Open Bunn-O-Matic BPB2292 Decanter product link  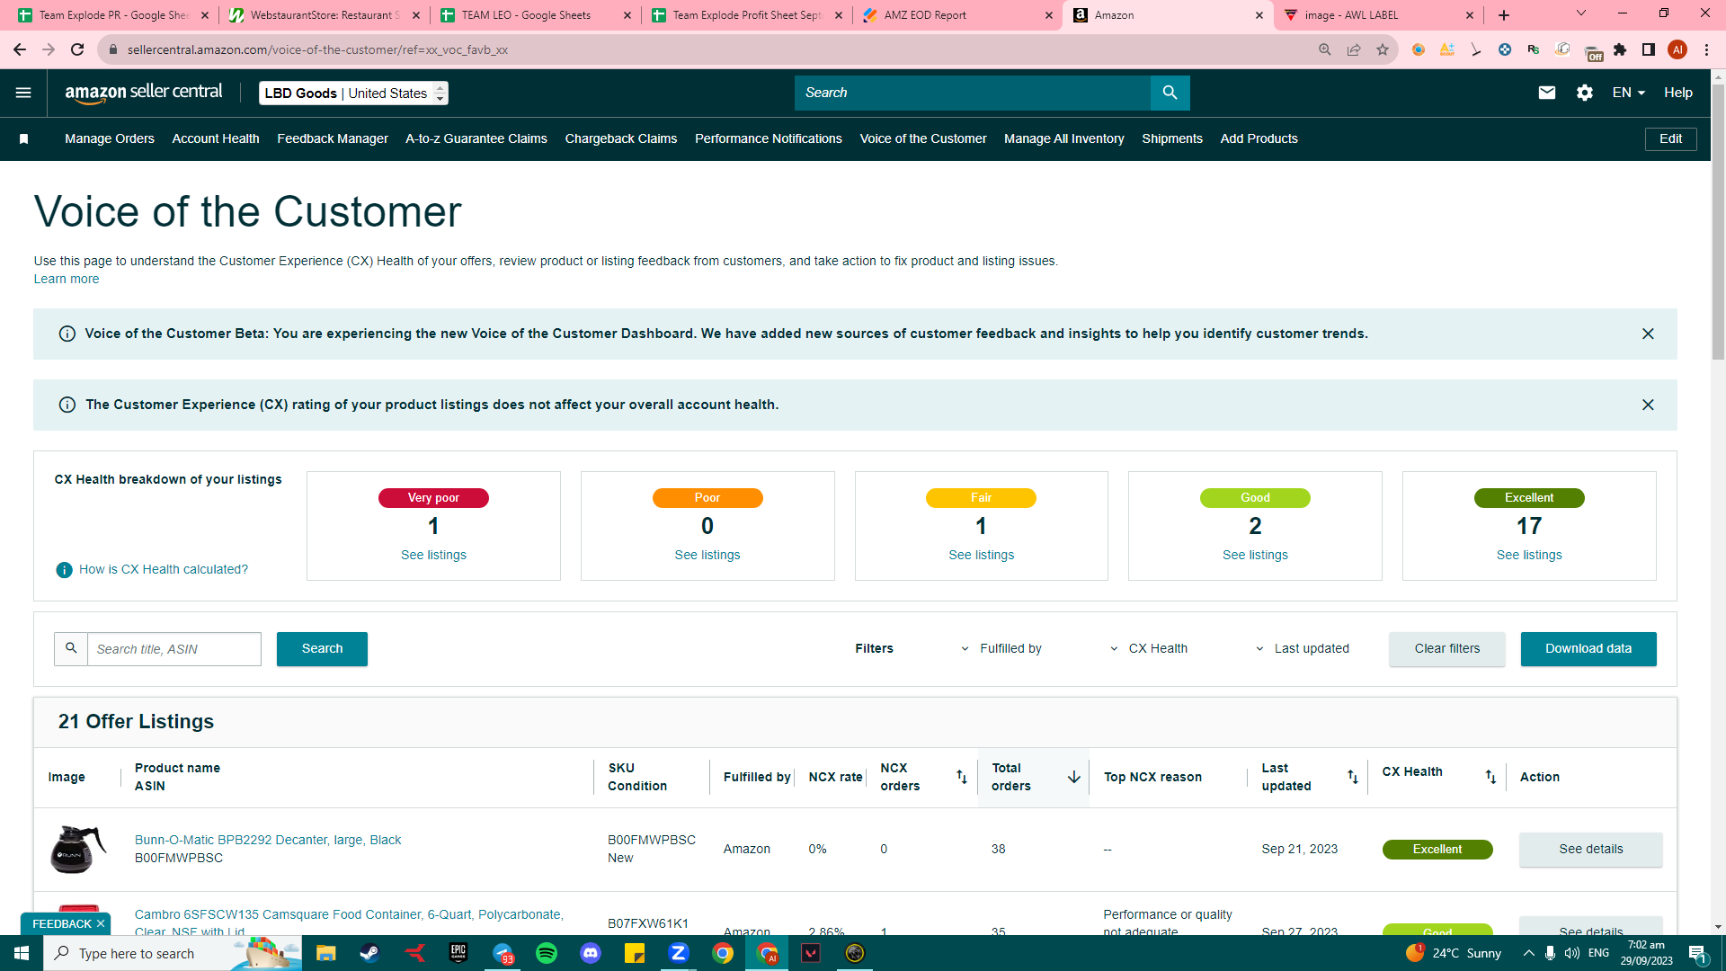pyautogui.click(x=268, y=841)
